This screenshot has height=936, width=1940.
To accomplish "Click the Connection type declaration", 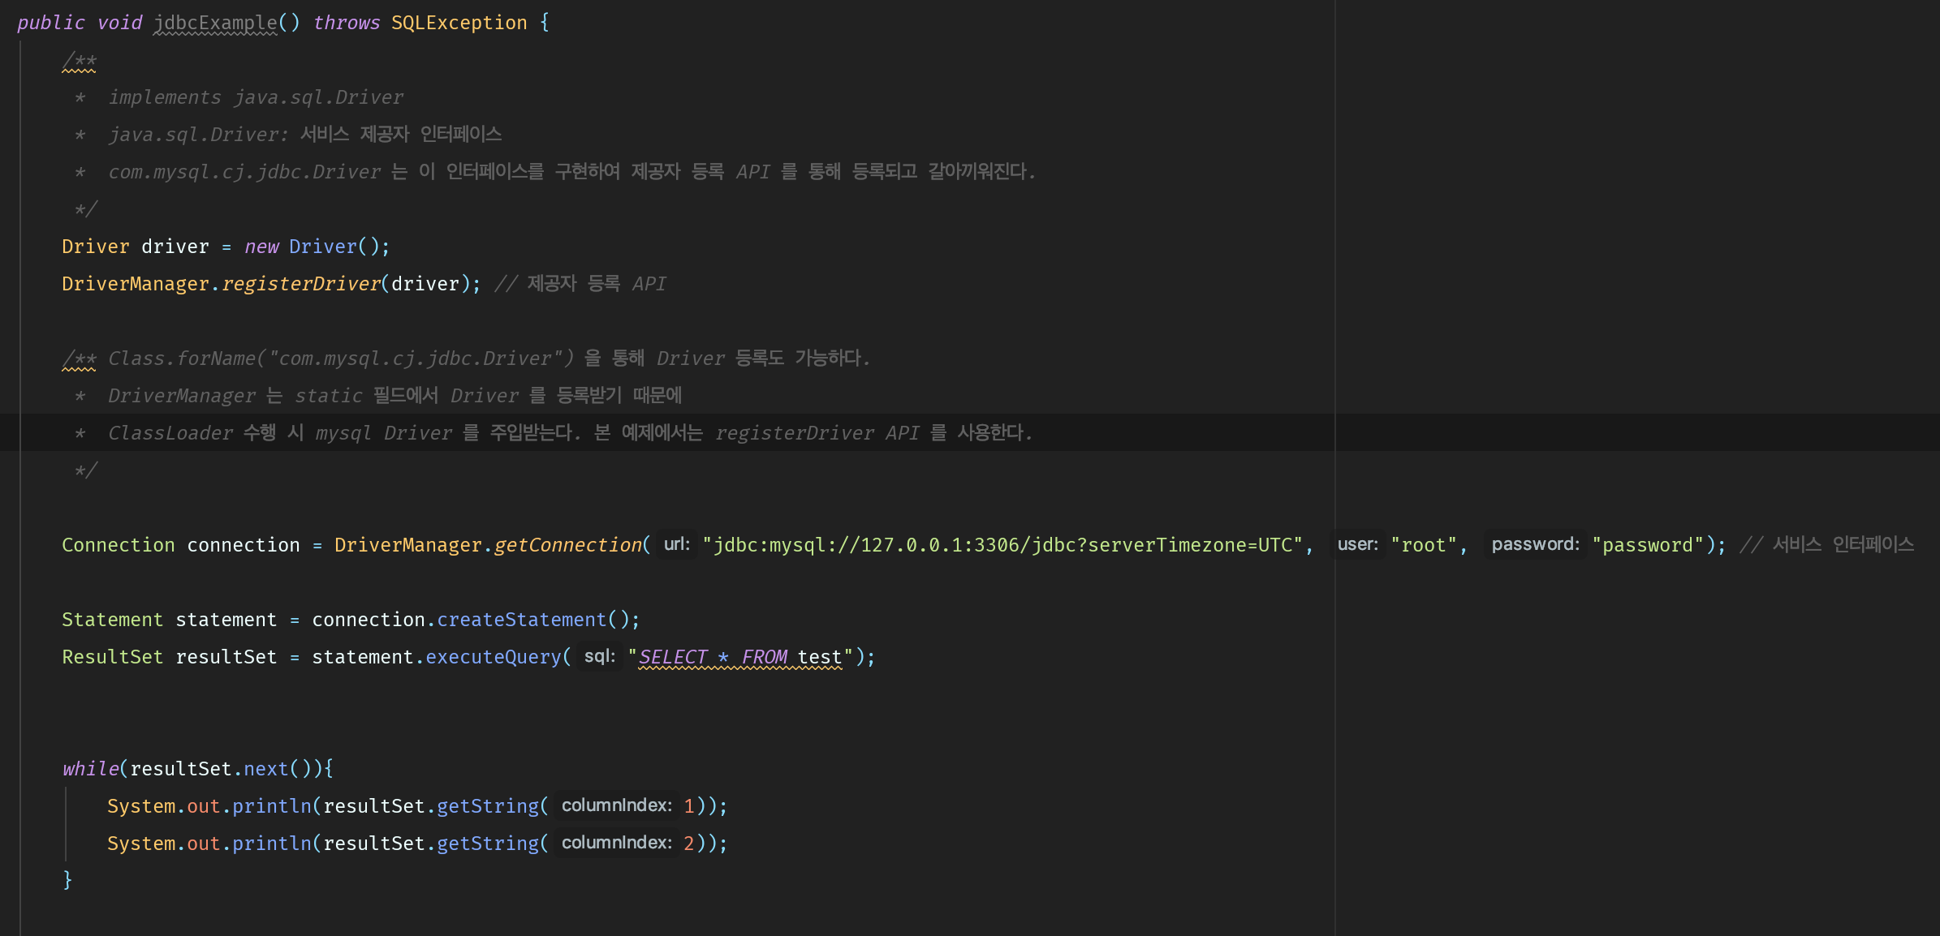I will (119, 545).
